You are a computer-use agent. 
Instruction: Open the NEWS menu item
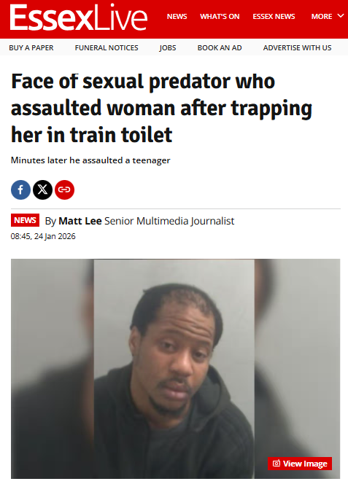(177, 16)
